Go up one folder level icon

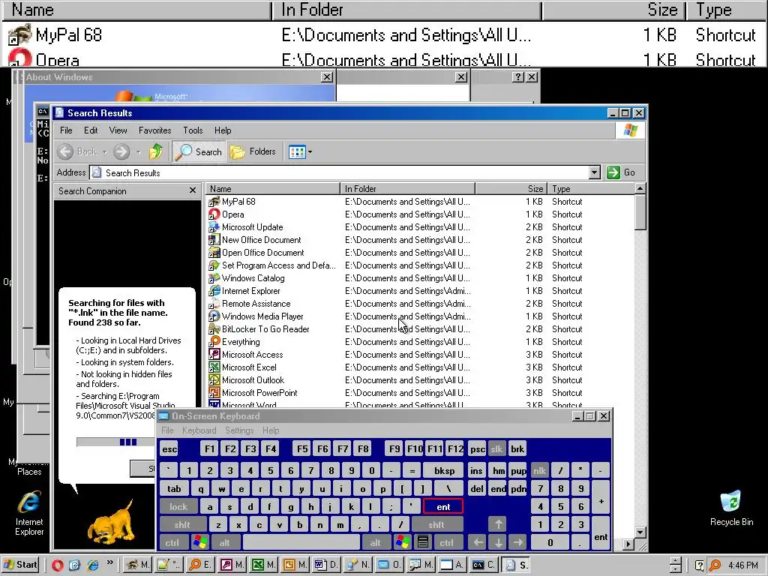pos(156,151)
